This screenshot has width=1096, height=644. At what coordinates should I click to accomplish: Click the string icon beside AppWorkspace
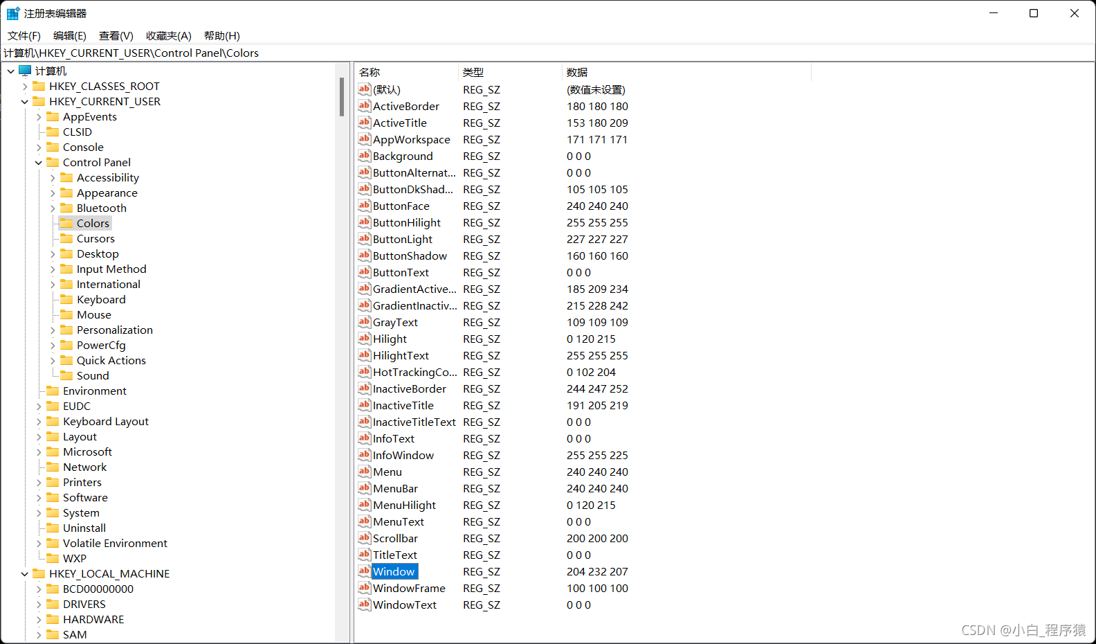click(365, 139)
